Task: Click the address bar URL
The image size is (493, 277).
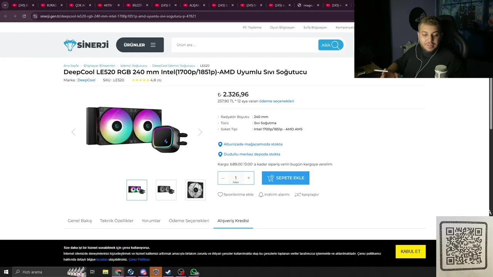Action: 118,16
